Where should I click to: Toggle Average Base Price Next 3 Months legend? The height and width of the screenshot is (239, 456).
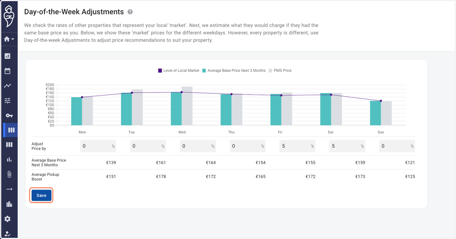(x=234, y=70)
